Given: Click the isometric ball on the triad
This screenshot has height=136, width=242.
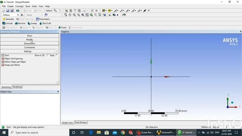Looking at the screenshot, I should click(232, 102).
